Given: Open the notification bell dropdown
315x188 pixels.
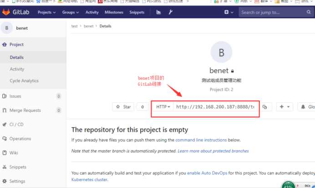Looking at the screenshot, I should point(307,107).
